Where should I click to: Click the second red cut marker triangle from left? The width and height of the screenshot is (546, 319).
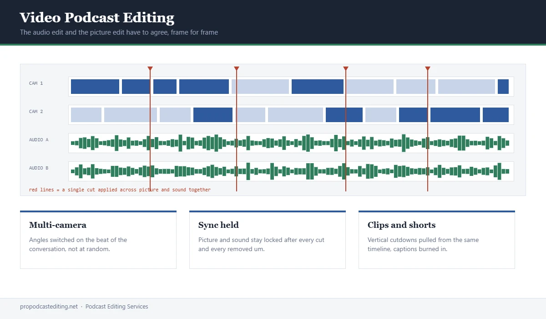pyautogui.click(x=237, y=69)
